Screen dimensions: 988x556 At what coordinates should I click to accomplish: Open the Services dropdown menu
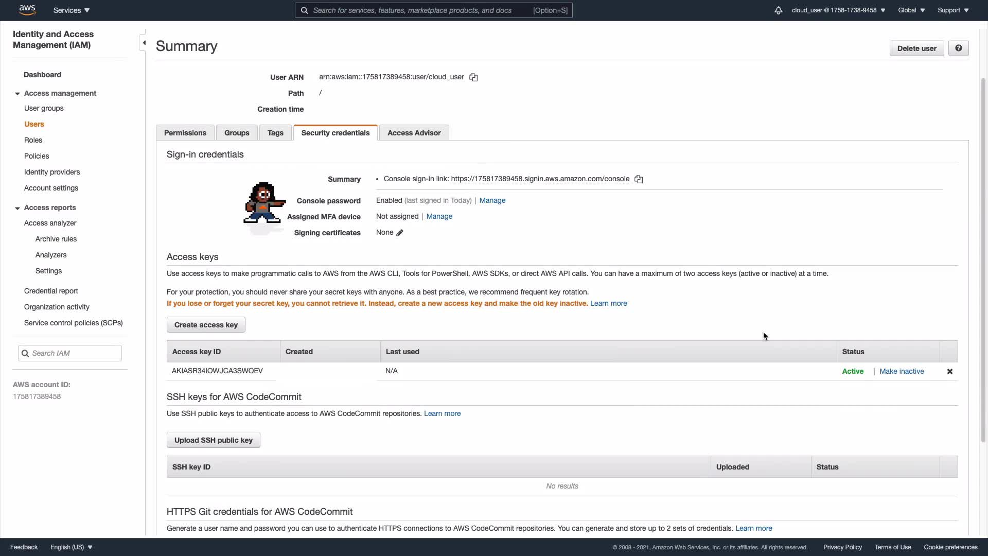71,10
